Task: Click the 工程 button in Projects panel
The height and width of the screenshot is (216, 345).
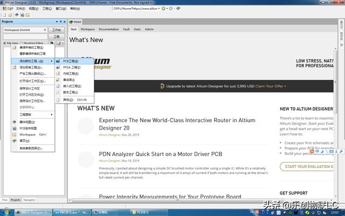Action: 56,37
